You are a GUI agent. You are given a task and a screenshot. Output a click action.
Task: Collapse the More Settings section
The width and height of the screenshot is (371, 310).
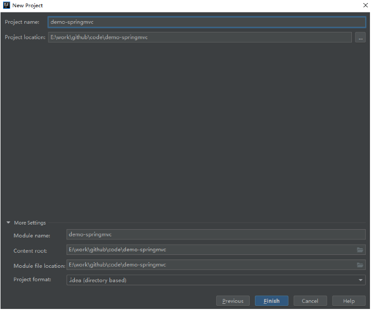click(8, 223)
